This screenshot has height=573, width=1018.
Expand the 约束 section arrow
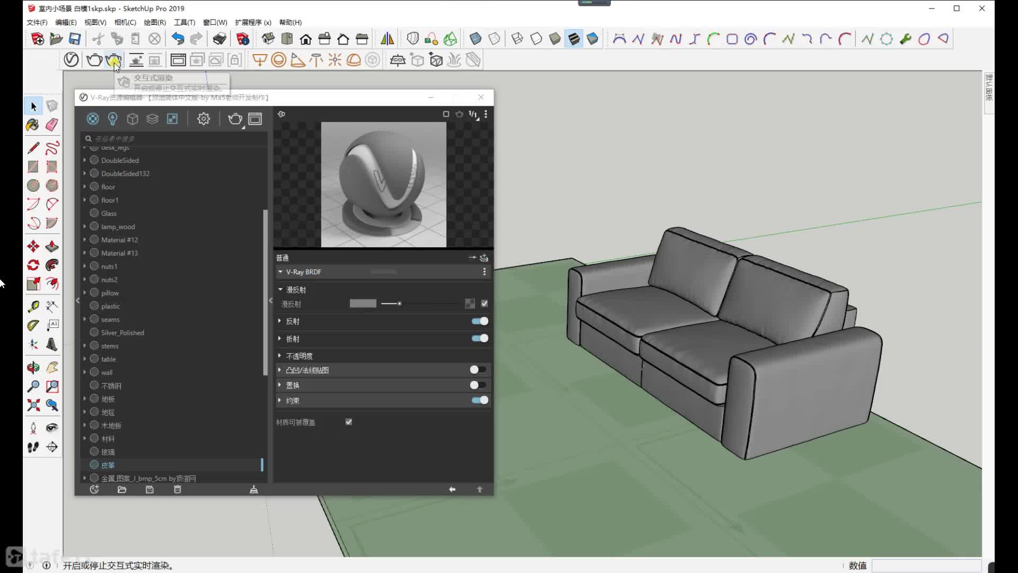(x=280, y=401)
